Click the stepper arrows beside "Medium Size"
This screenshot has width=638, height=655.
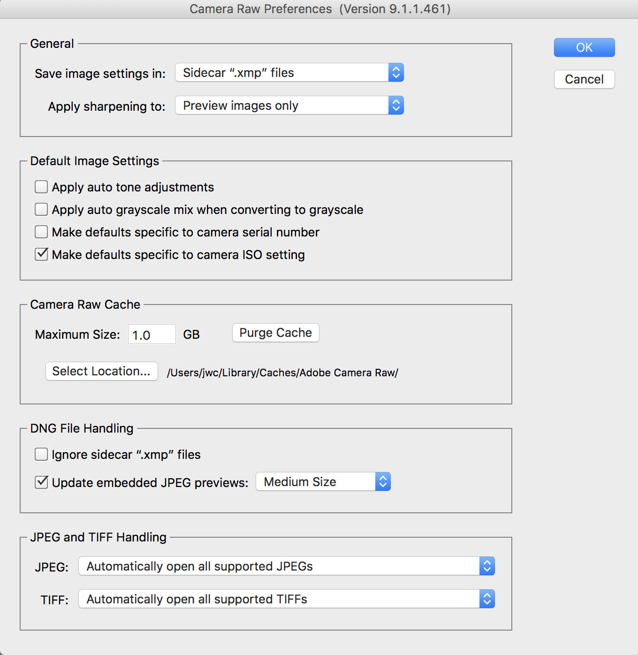click(x=383, y=481)
